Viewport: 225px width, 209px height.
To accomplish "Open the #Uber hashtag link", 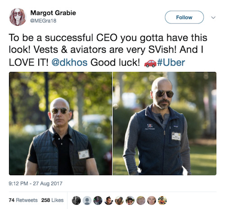I will (171, 62).
